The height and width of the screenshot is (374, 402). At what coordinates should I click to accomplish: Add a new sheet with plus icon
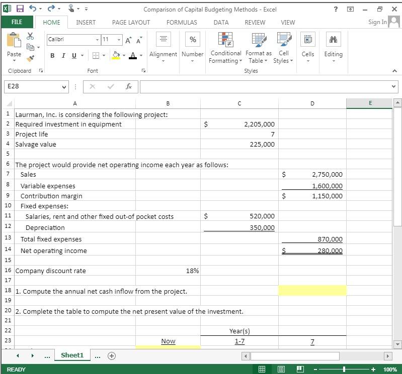pyautogui.click(x=112, y=356)
